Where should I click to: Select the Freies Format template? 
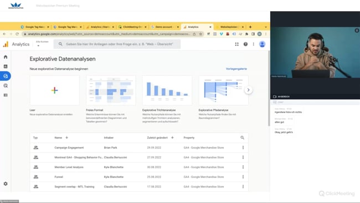tap(111, 90)
